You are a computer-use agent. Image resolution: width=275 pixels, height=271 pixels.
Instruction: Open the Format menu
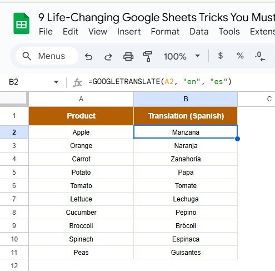click(165, 32)
